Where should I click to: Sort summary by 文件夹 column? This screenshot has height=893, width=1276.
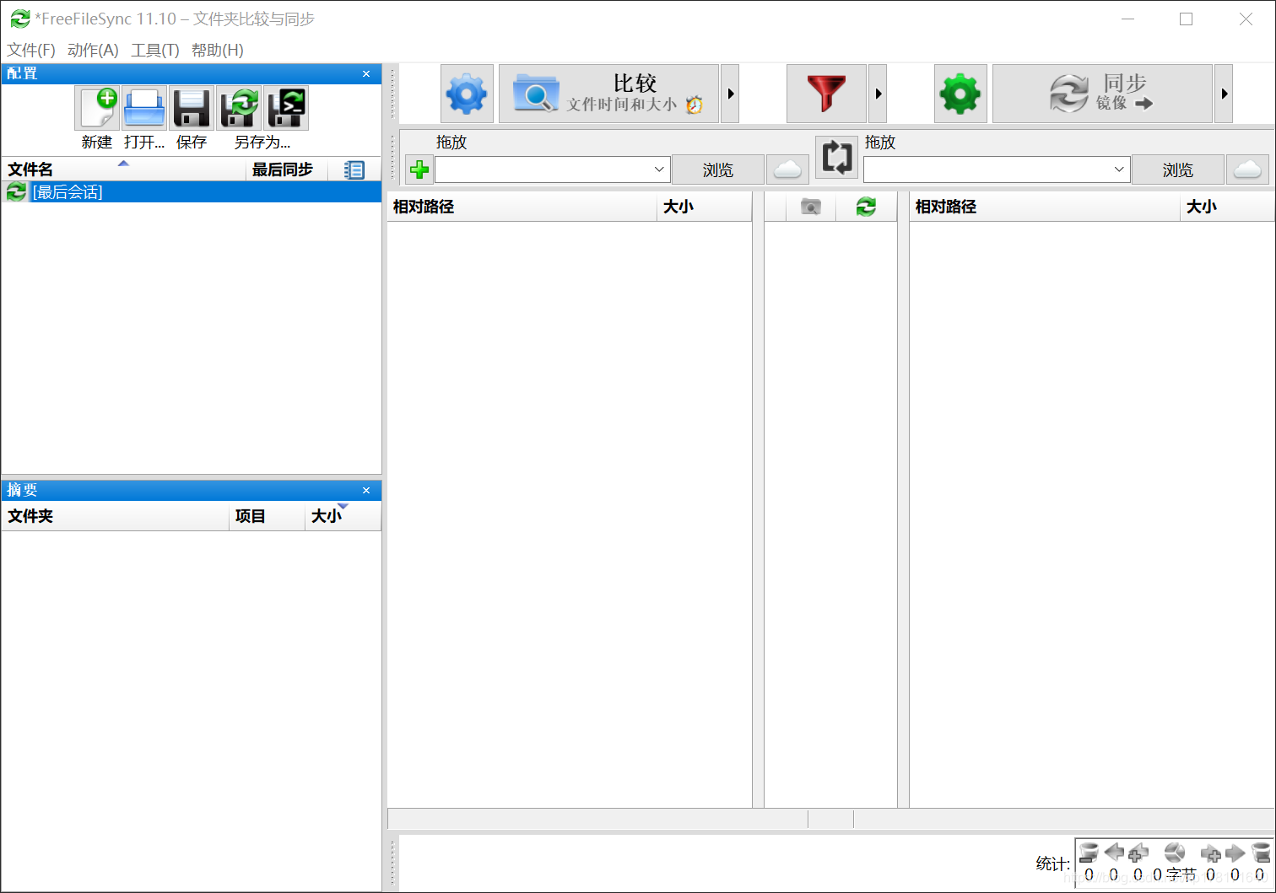pos(115,516)
